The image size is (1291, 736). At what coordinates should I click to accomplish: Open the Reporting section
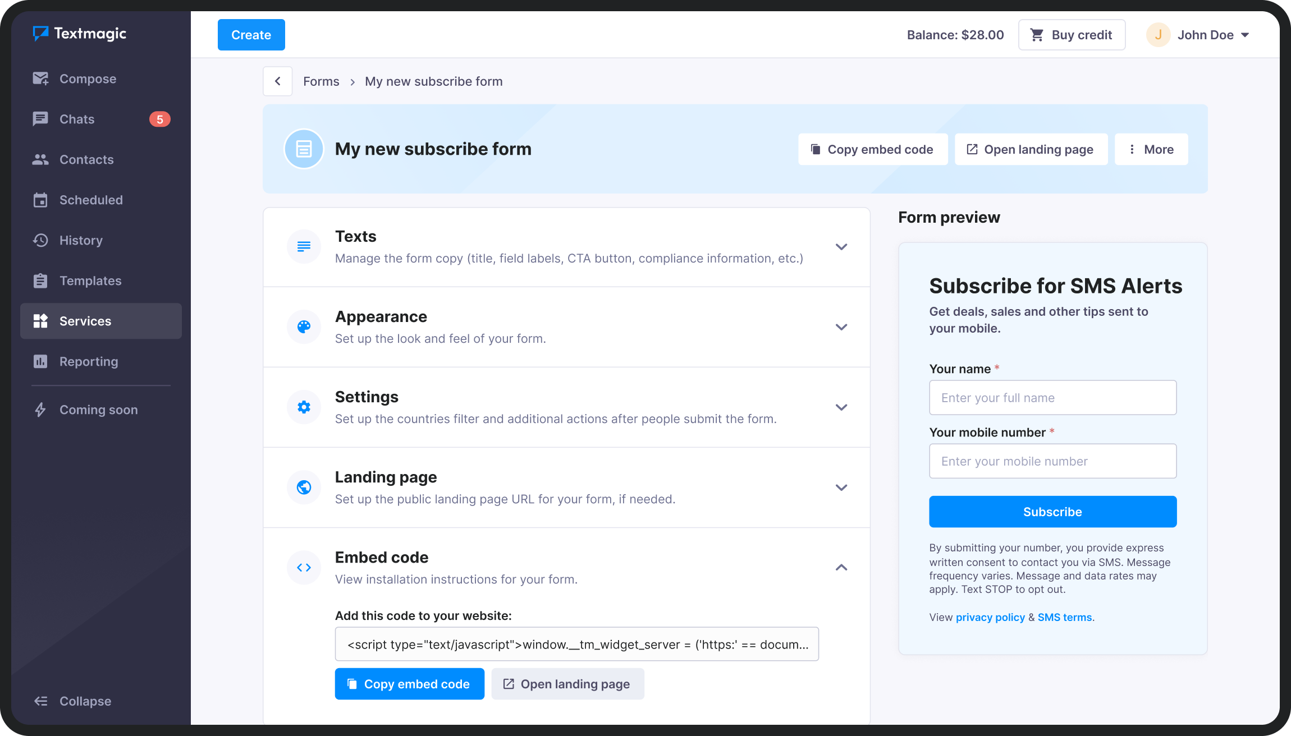pyautogui.click(x=88, y=361)
